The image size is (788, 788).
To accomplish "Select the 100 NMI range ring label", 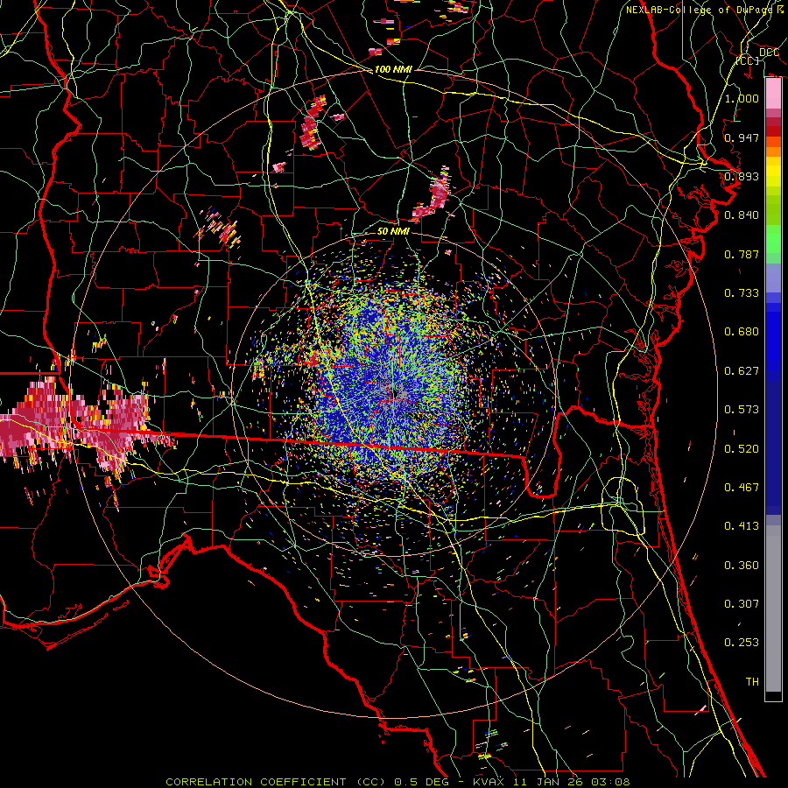I will pos(393,69).
